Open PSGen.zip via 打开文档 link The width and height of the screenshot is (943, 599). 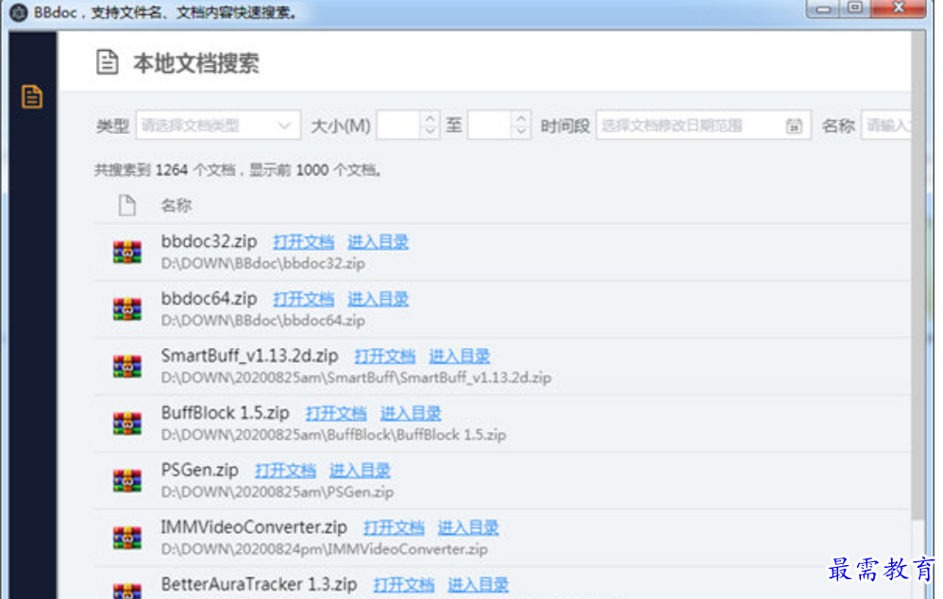tap(286, 471)
